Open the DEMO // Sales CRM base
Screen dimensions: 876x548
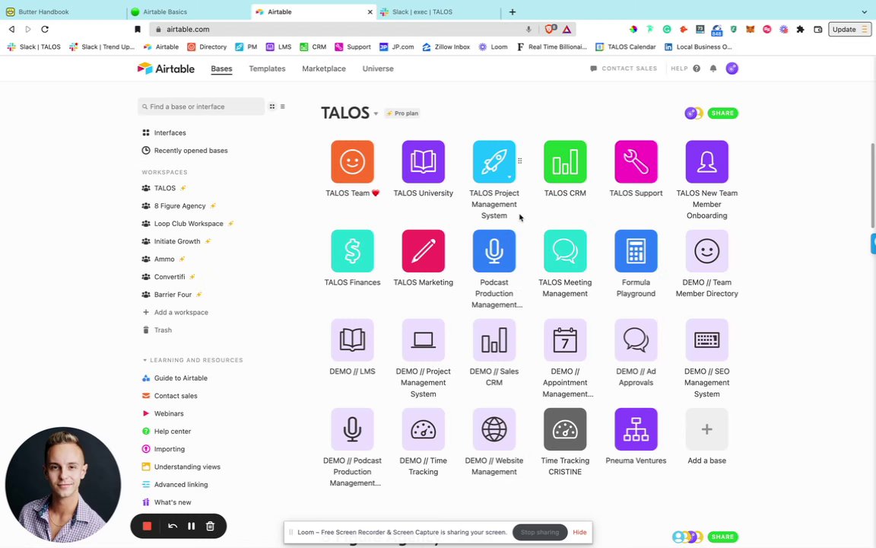tap(494, 340)
